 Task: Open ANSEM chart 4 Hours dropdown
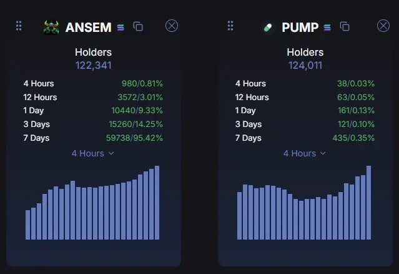pos(93,153)
